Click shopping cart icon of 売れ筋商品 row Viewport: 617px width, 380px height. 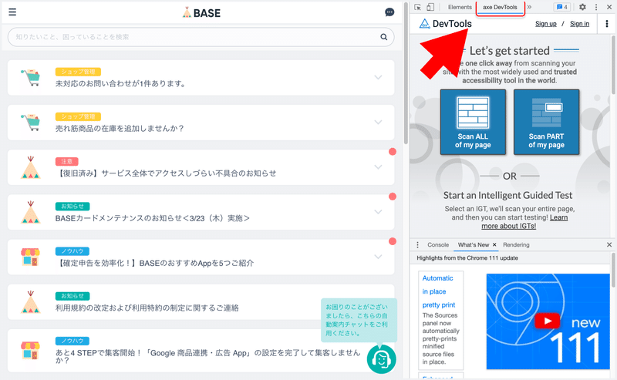click(30, 123)
